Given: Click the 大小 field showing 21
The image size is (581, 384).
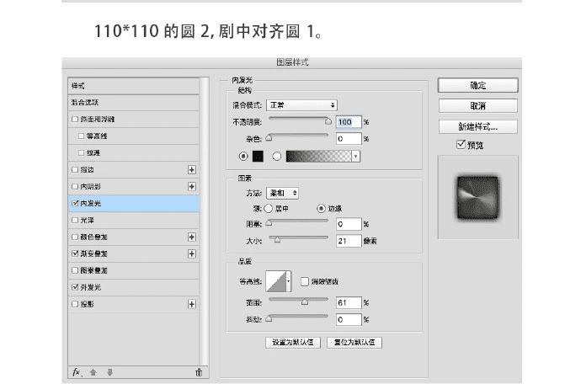Looking at the screenshot, I should click(x=349, y=241).
